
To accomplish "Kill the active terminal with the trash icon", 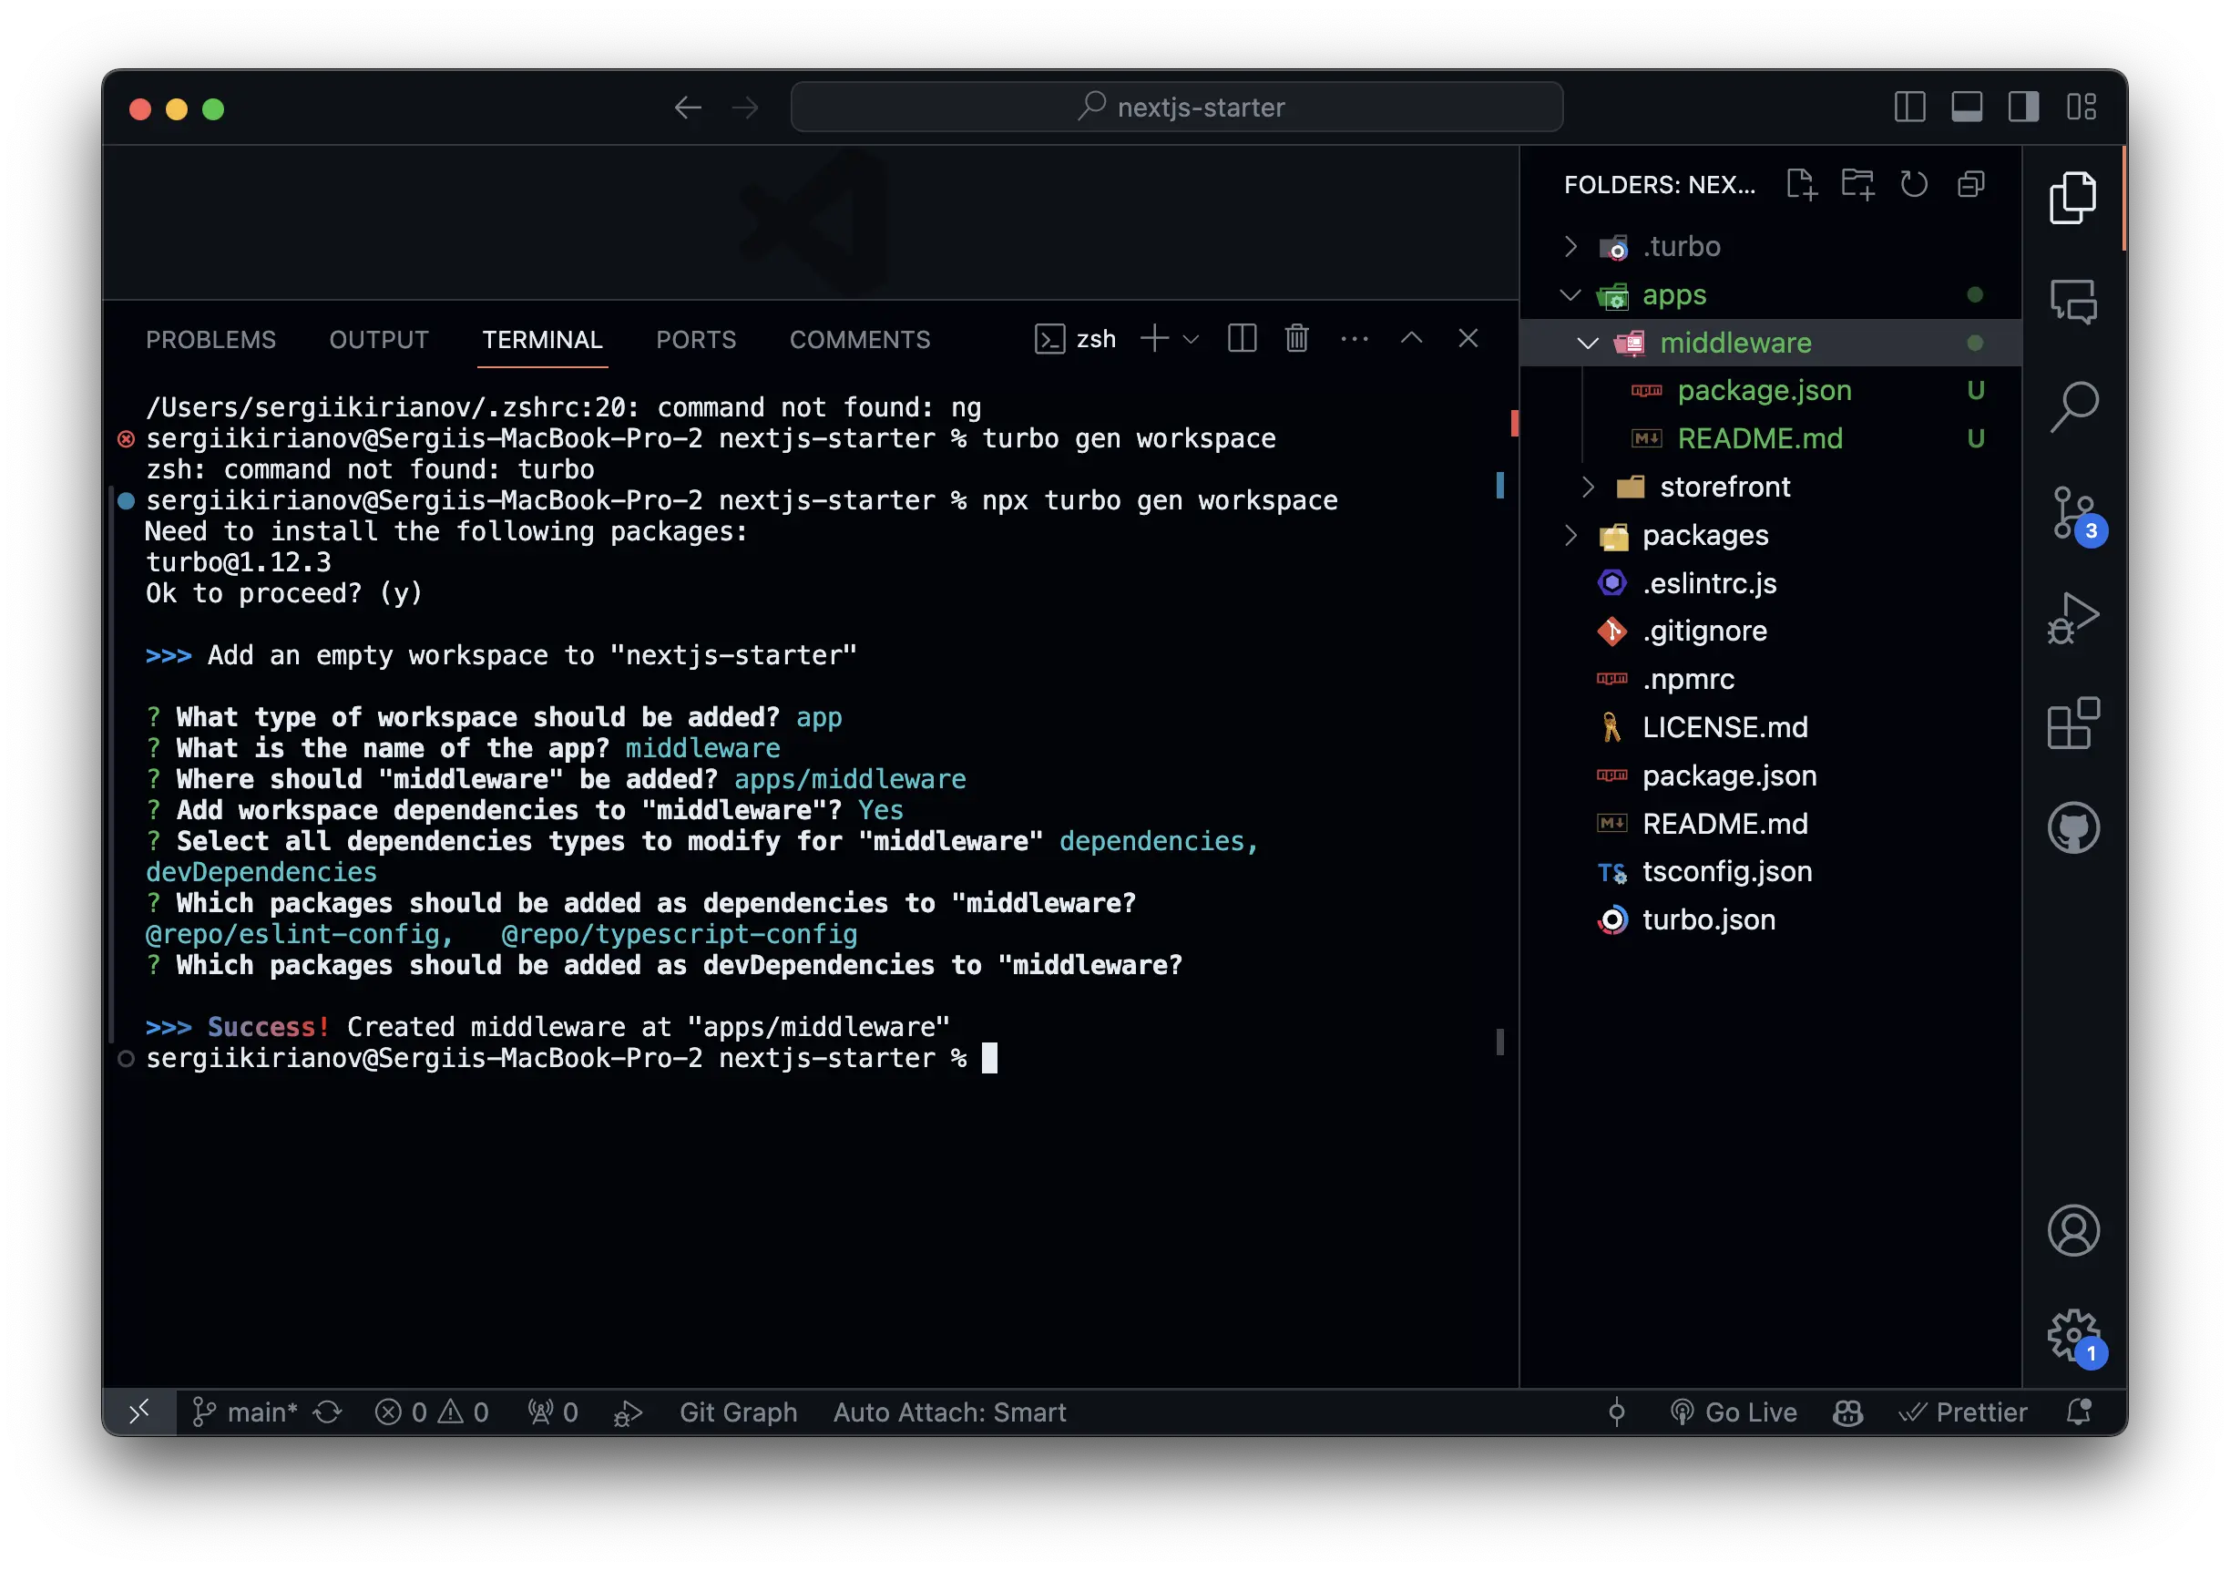I will (x=1296, y=338).
